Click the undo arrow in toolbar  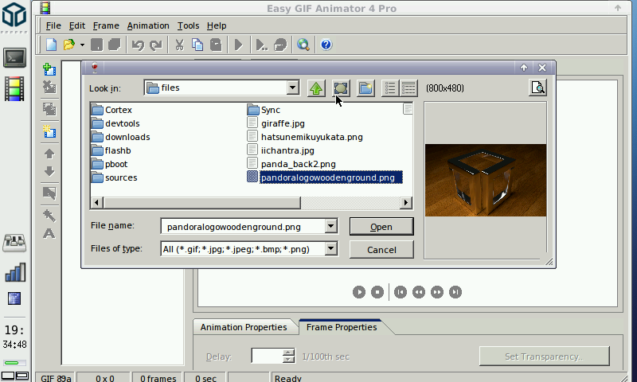pyautogui.click(x=138, y=45)
